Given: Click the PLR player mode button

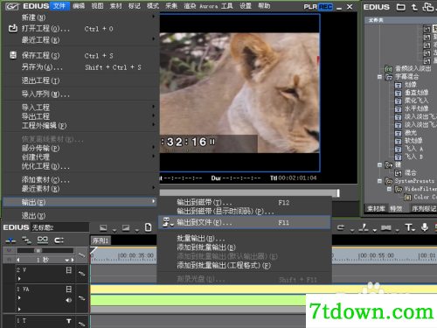Looking at the screenshot, I should pos(310,7).
